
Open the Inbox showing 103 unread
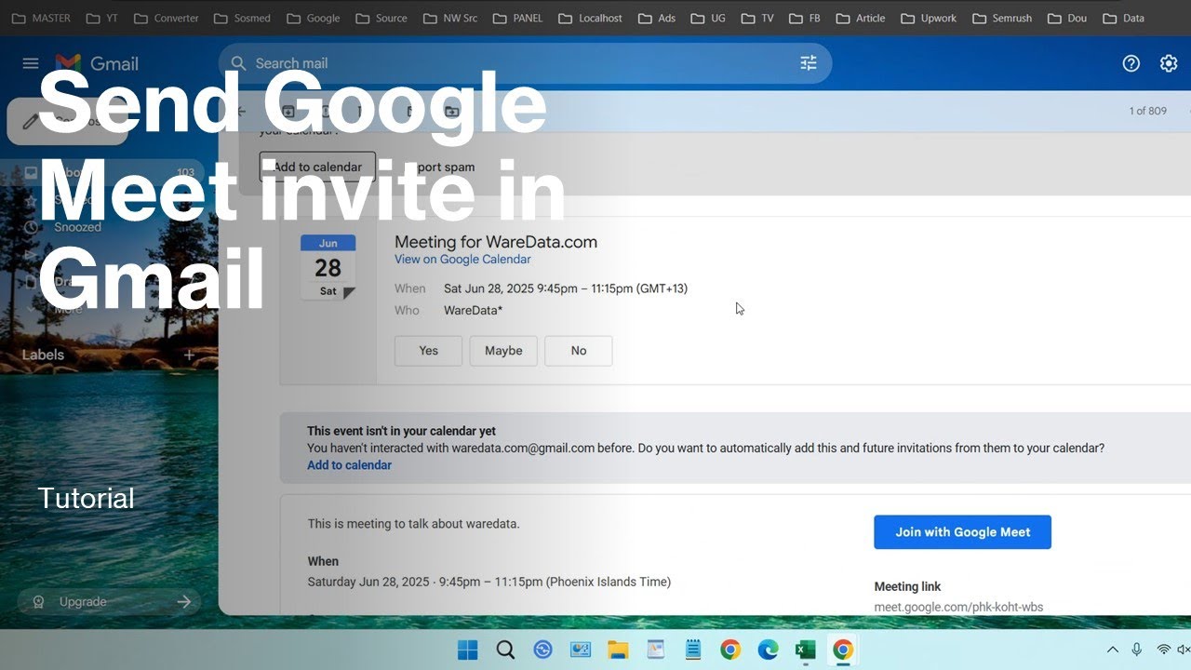pos(102,172)
